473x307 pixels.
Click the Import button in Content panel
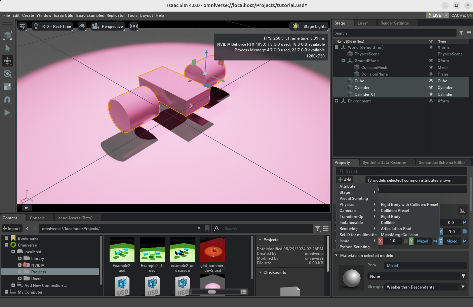point(12,229)
